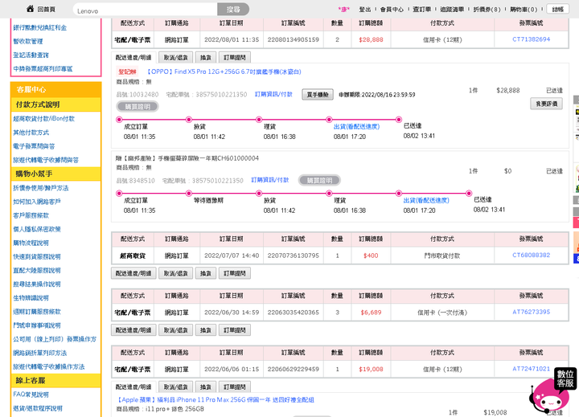Click 換貨 for order 22063035420365
579x417 pixels.
coord(206,330)
